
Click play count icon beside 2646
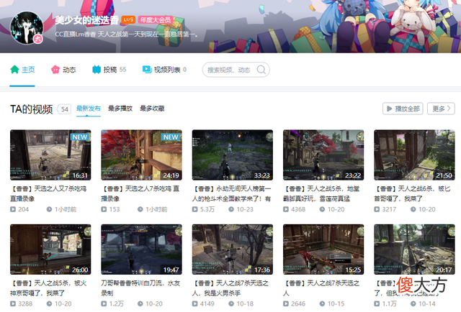[x=286, y=304]
